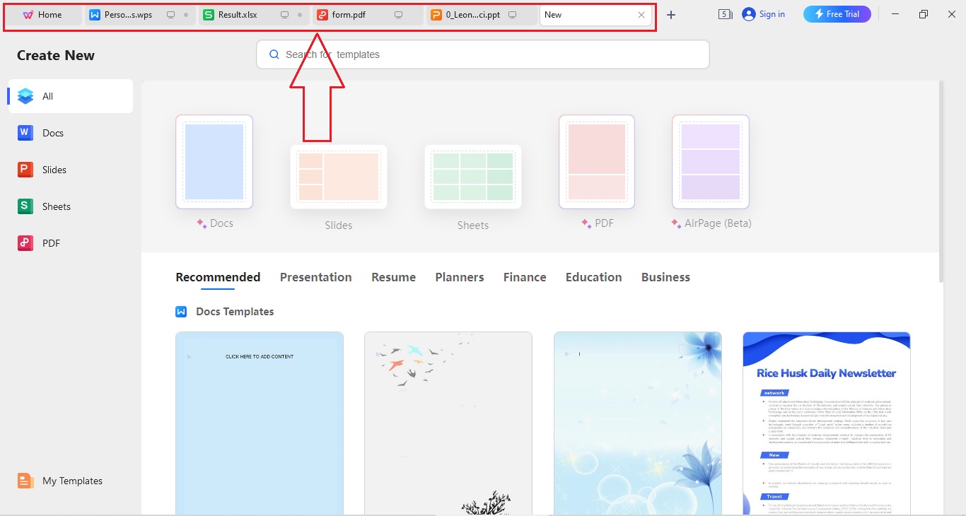
Task: Create a blank Sheets spreadsheet
Action: 473,177
